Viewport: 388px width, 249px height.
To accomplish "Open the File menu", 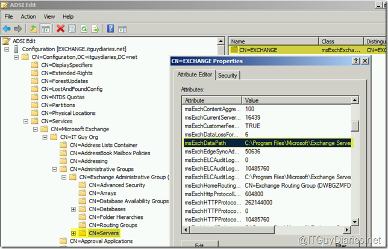I will pyautogui.click(x=8, y=17).
